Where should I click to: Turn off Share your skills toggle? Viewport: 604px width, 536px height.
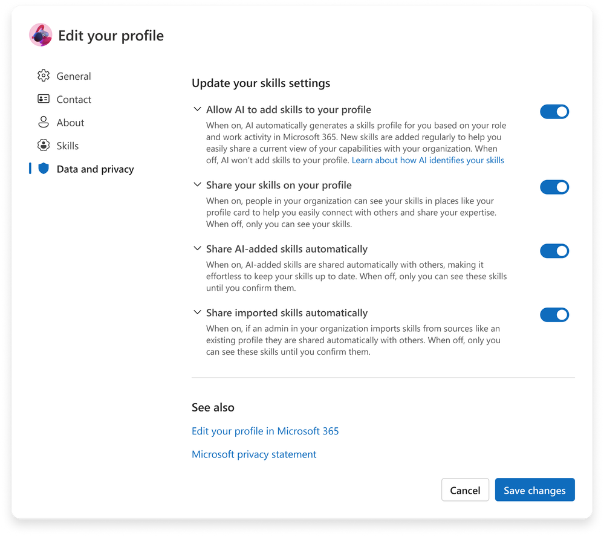coord(554,187)
